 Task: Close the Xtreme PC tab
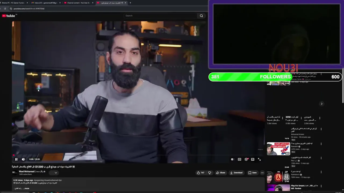click(27, 3)
